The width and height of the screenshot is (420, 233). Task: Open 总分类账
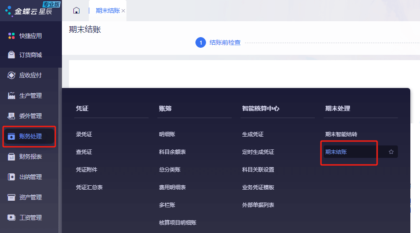pyautogui.click(x=170, y=169)
